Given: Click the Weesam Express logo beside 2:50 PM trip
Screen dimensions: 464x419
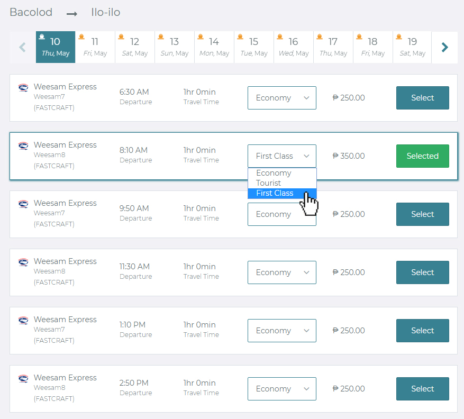Looking at the screenshot, I should [x=23, y=378].
